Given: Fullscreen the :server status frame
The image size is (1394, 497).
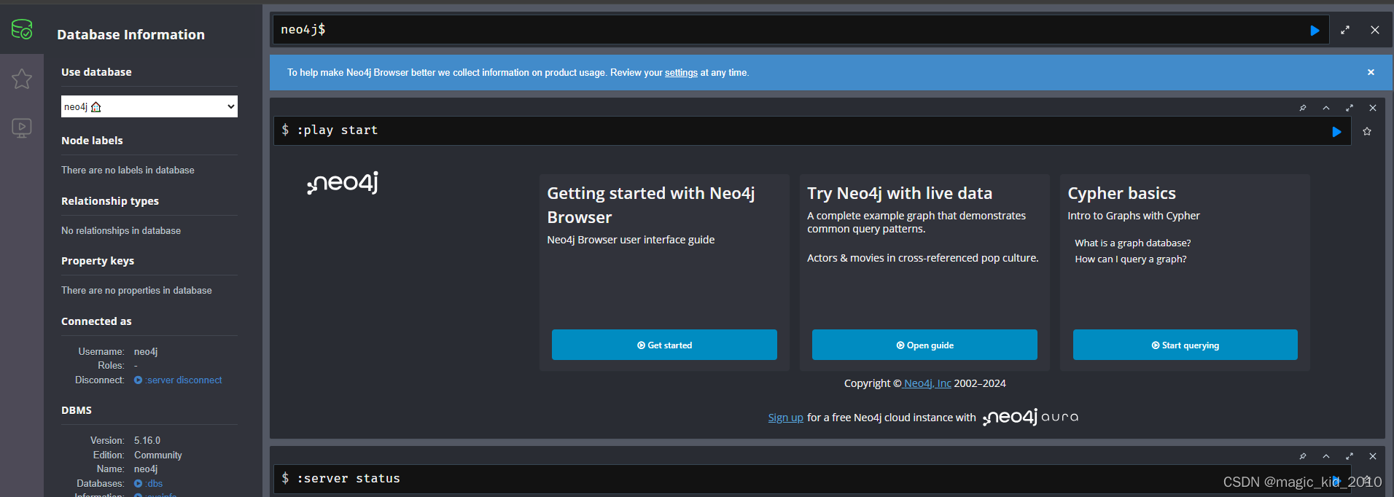Looking at the screenshot, I should [x=1350, y=456].
